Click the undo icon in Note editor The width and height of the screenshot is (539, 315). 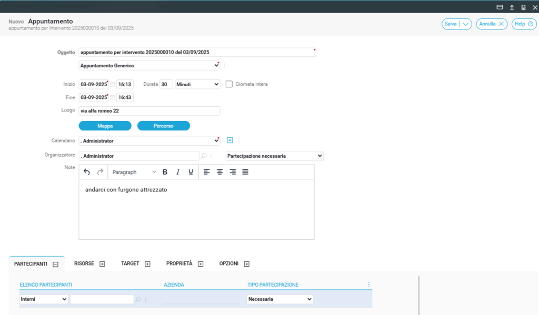[x=87, y=172]
